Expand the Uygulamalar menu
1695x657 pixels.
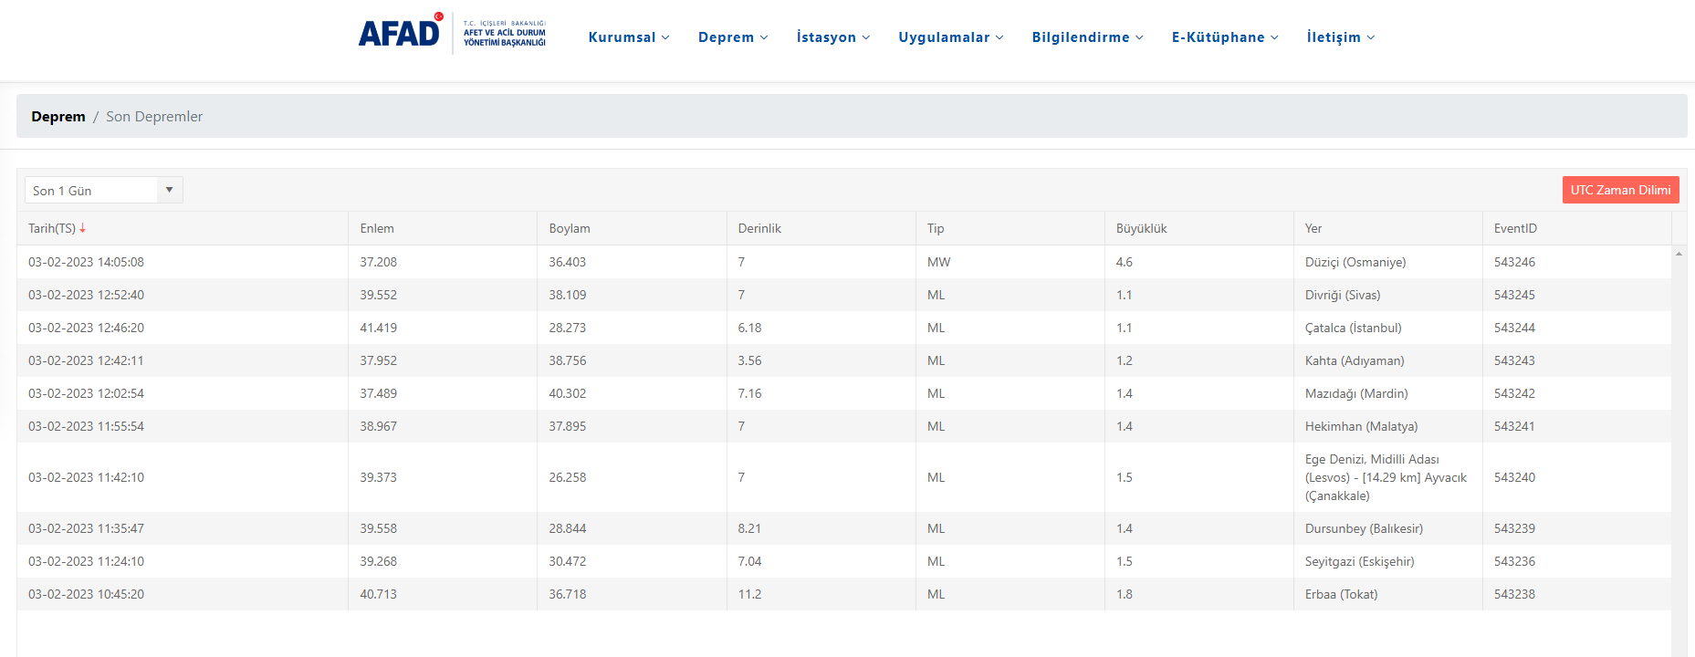[950, 37]
